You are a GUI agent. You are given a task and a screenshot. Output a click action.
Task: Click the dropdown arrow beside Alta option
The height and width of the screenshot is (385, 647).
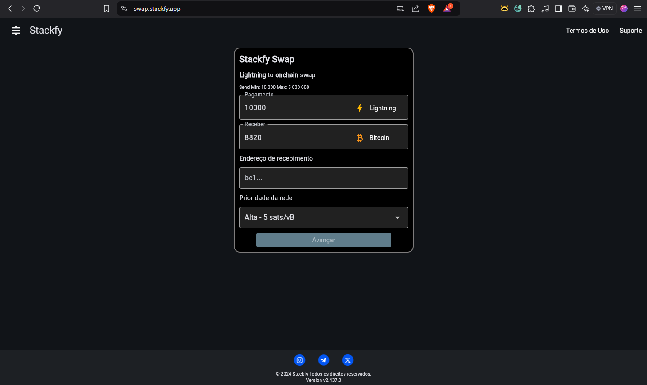tap(397, 218)
